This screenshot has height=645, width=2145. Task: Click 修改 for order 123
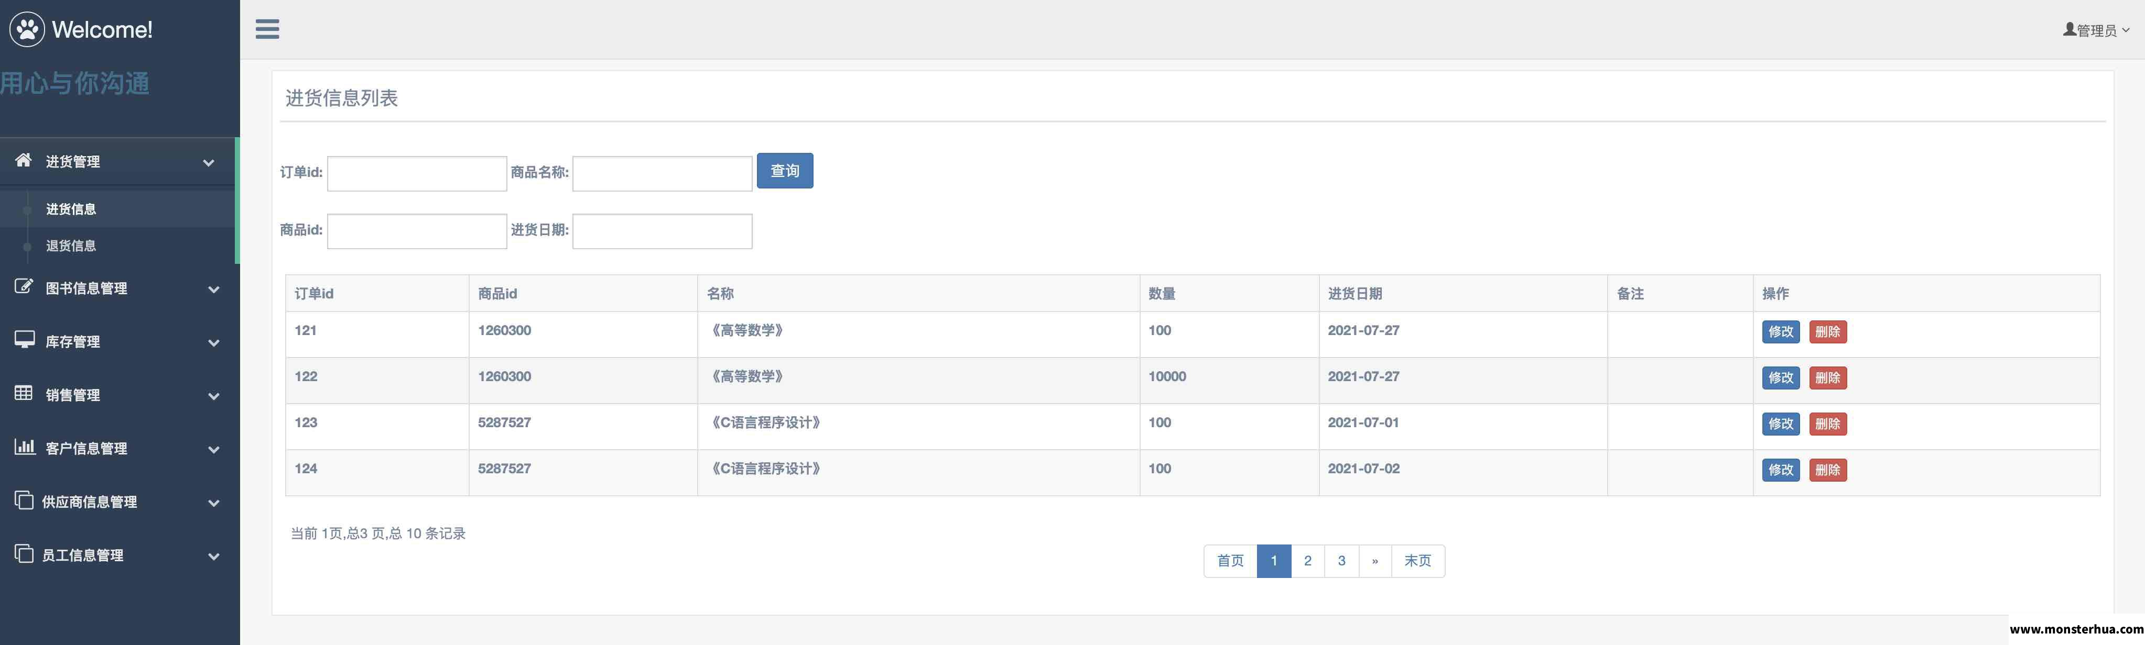1780,424
